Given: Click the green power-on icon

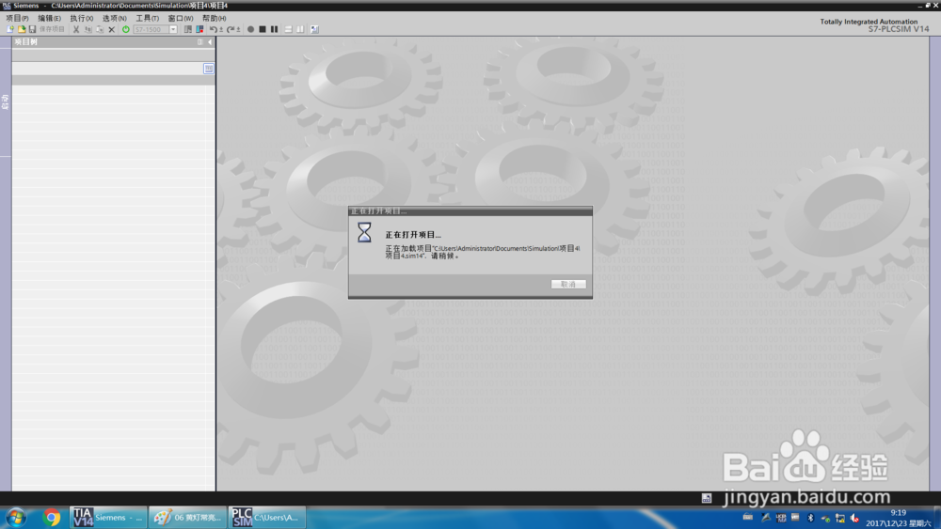Looking at the screenshot, I should click(x=125, y=29).
